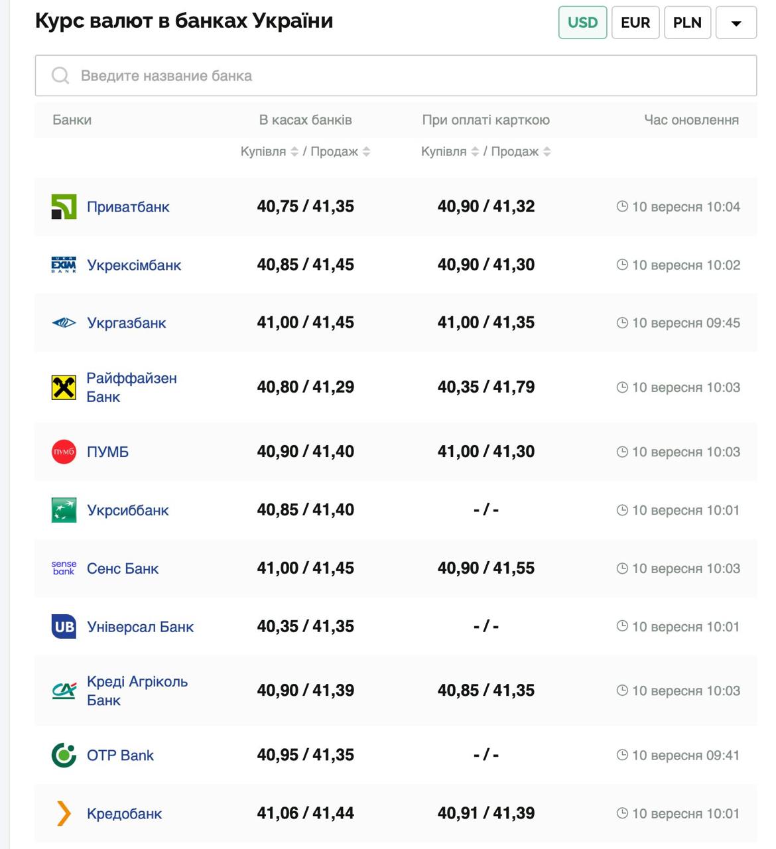The image size is (776, 849).
Task: Sort by card payment Продаж rate
Action: 547,152
